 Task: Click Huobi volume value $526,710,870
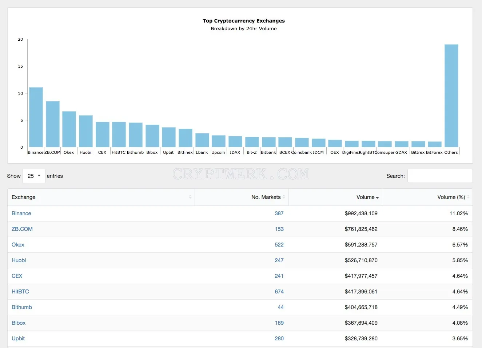pyautogui.click(x=361, y=260)
